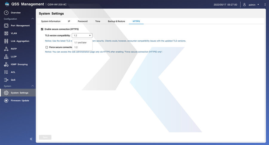Screen dimensions: 269x145
Task: Enable Force secure connection checkbox
Action: pyautogui.click(x=47, y=47)
